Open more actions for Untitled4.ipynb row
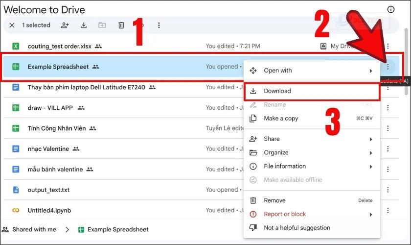411x245 pixels. [x=388, y=210]
